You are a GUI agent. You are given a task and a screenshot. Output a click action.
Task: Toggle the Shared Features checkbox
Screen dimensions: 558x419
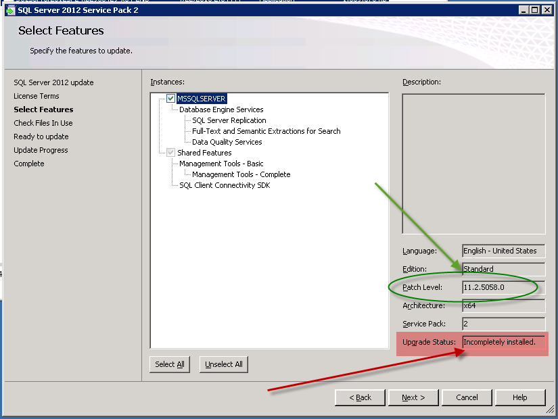coord(171,153)
